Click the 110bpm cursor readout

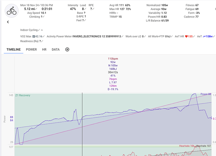(113, 59)
